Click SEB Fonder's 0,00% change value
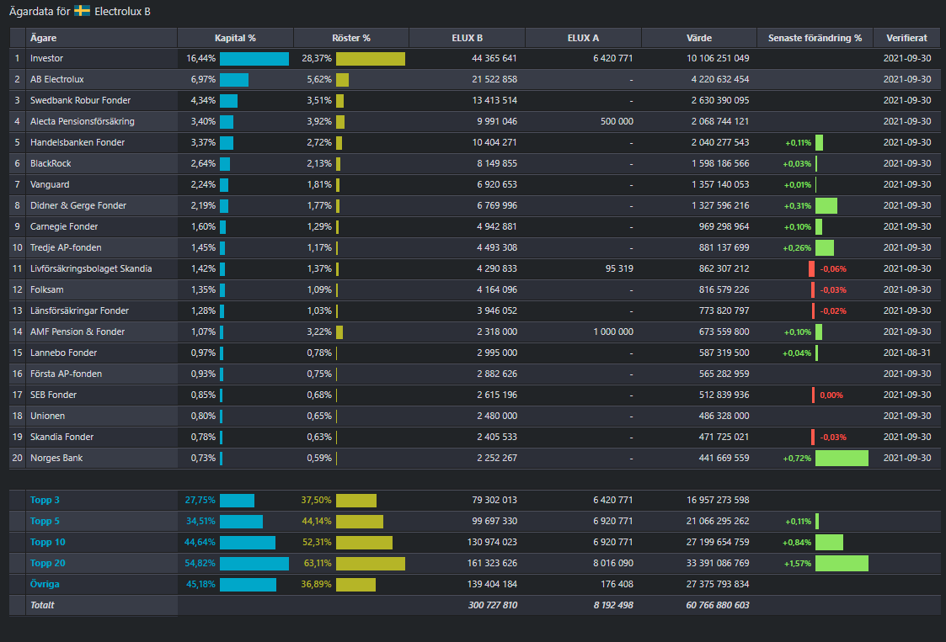Screen dimensions: 946x642 [x=831, y=395]
